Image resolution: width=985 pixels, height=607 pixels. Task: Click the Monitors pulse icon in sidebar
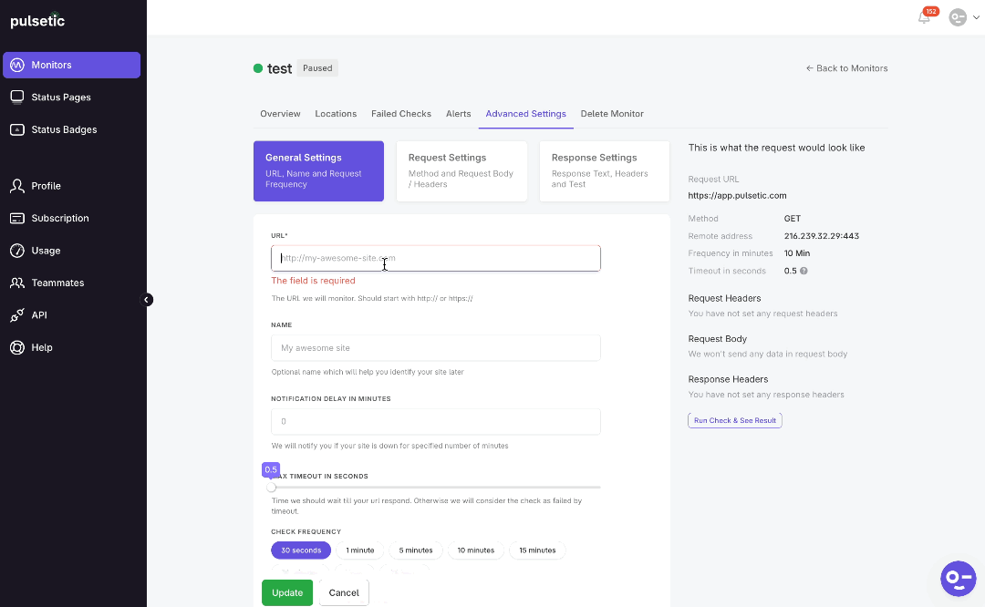17,65
